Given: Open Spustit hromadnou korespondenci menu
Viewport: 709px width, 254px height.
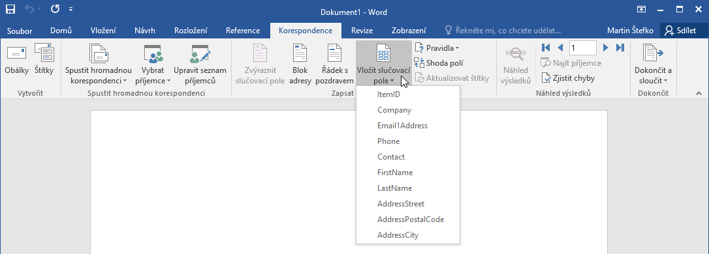Looking at the screenshot, I should click(x=98, y=64).
